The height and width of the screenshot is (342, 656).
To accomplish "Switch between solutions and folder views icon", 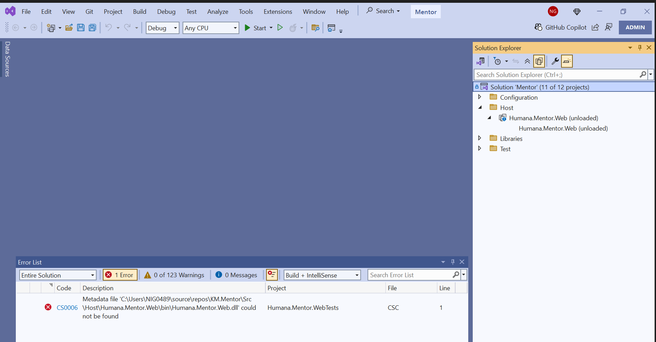I will point(480,61).
